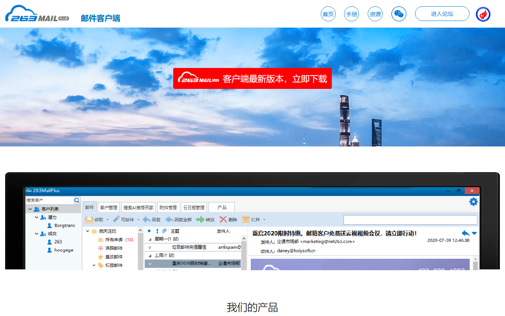The height and width of the screenshot is (316, 505).
Task: Click the red flame emblem badge icon
Action: tap(483, 14)
